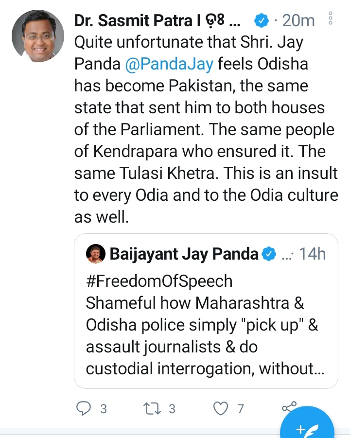The height and width of the screenshot is (438, 350).
Task: Tap Dr. Sasmit Patra's verified badge
Action: pos(262,21)
